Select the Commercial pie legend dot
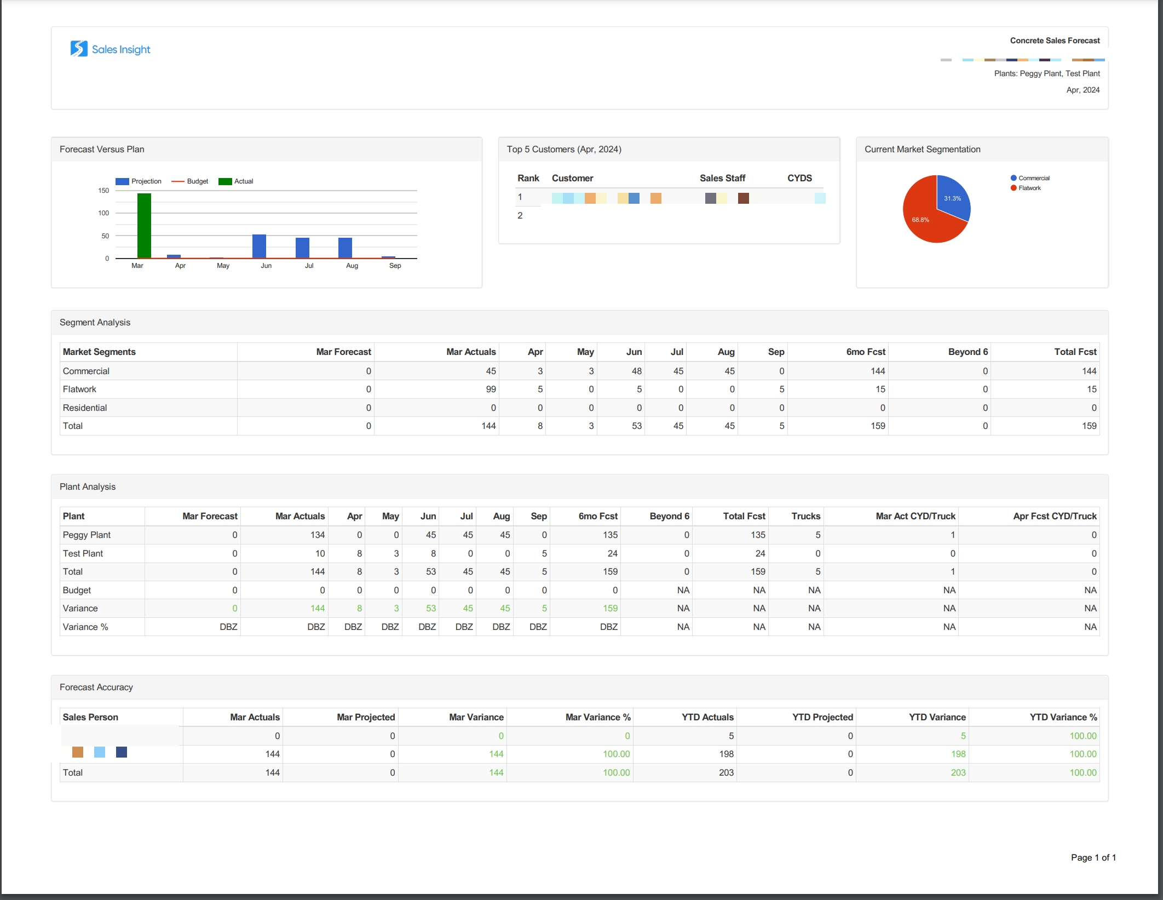This screenshot has width=1163, height=900. [x=1014, y=178]
